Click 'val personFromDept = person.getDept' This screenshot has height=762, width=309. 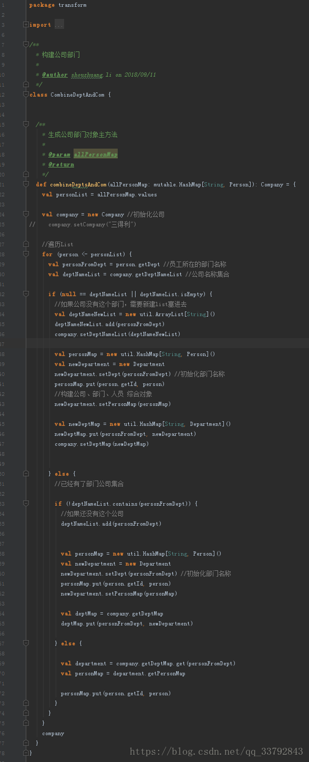click(x=104, y=264)
